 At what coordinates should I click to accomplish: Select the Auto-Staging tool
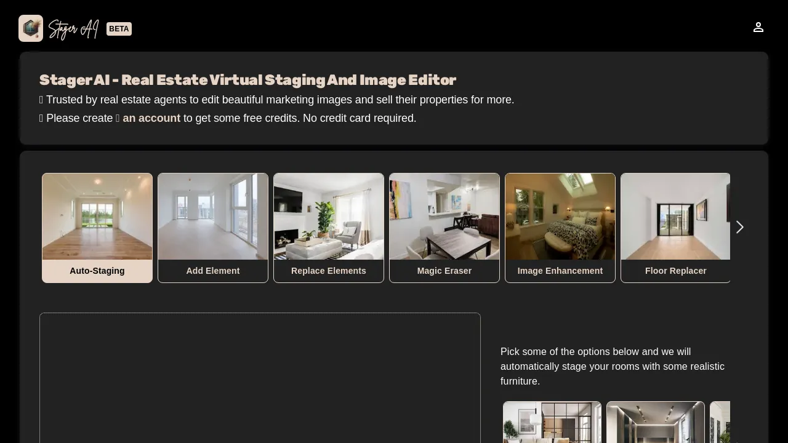[x=97, y=271]
